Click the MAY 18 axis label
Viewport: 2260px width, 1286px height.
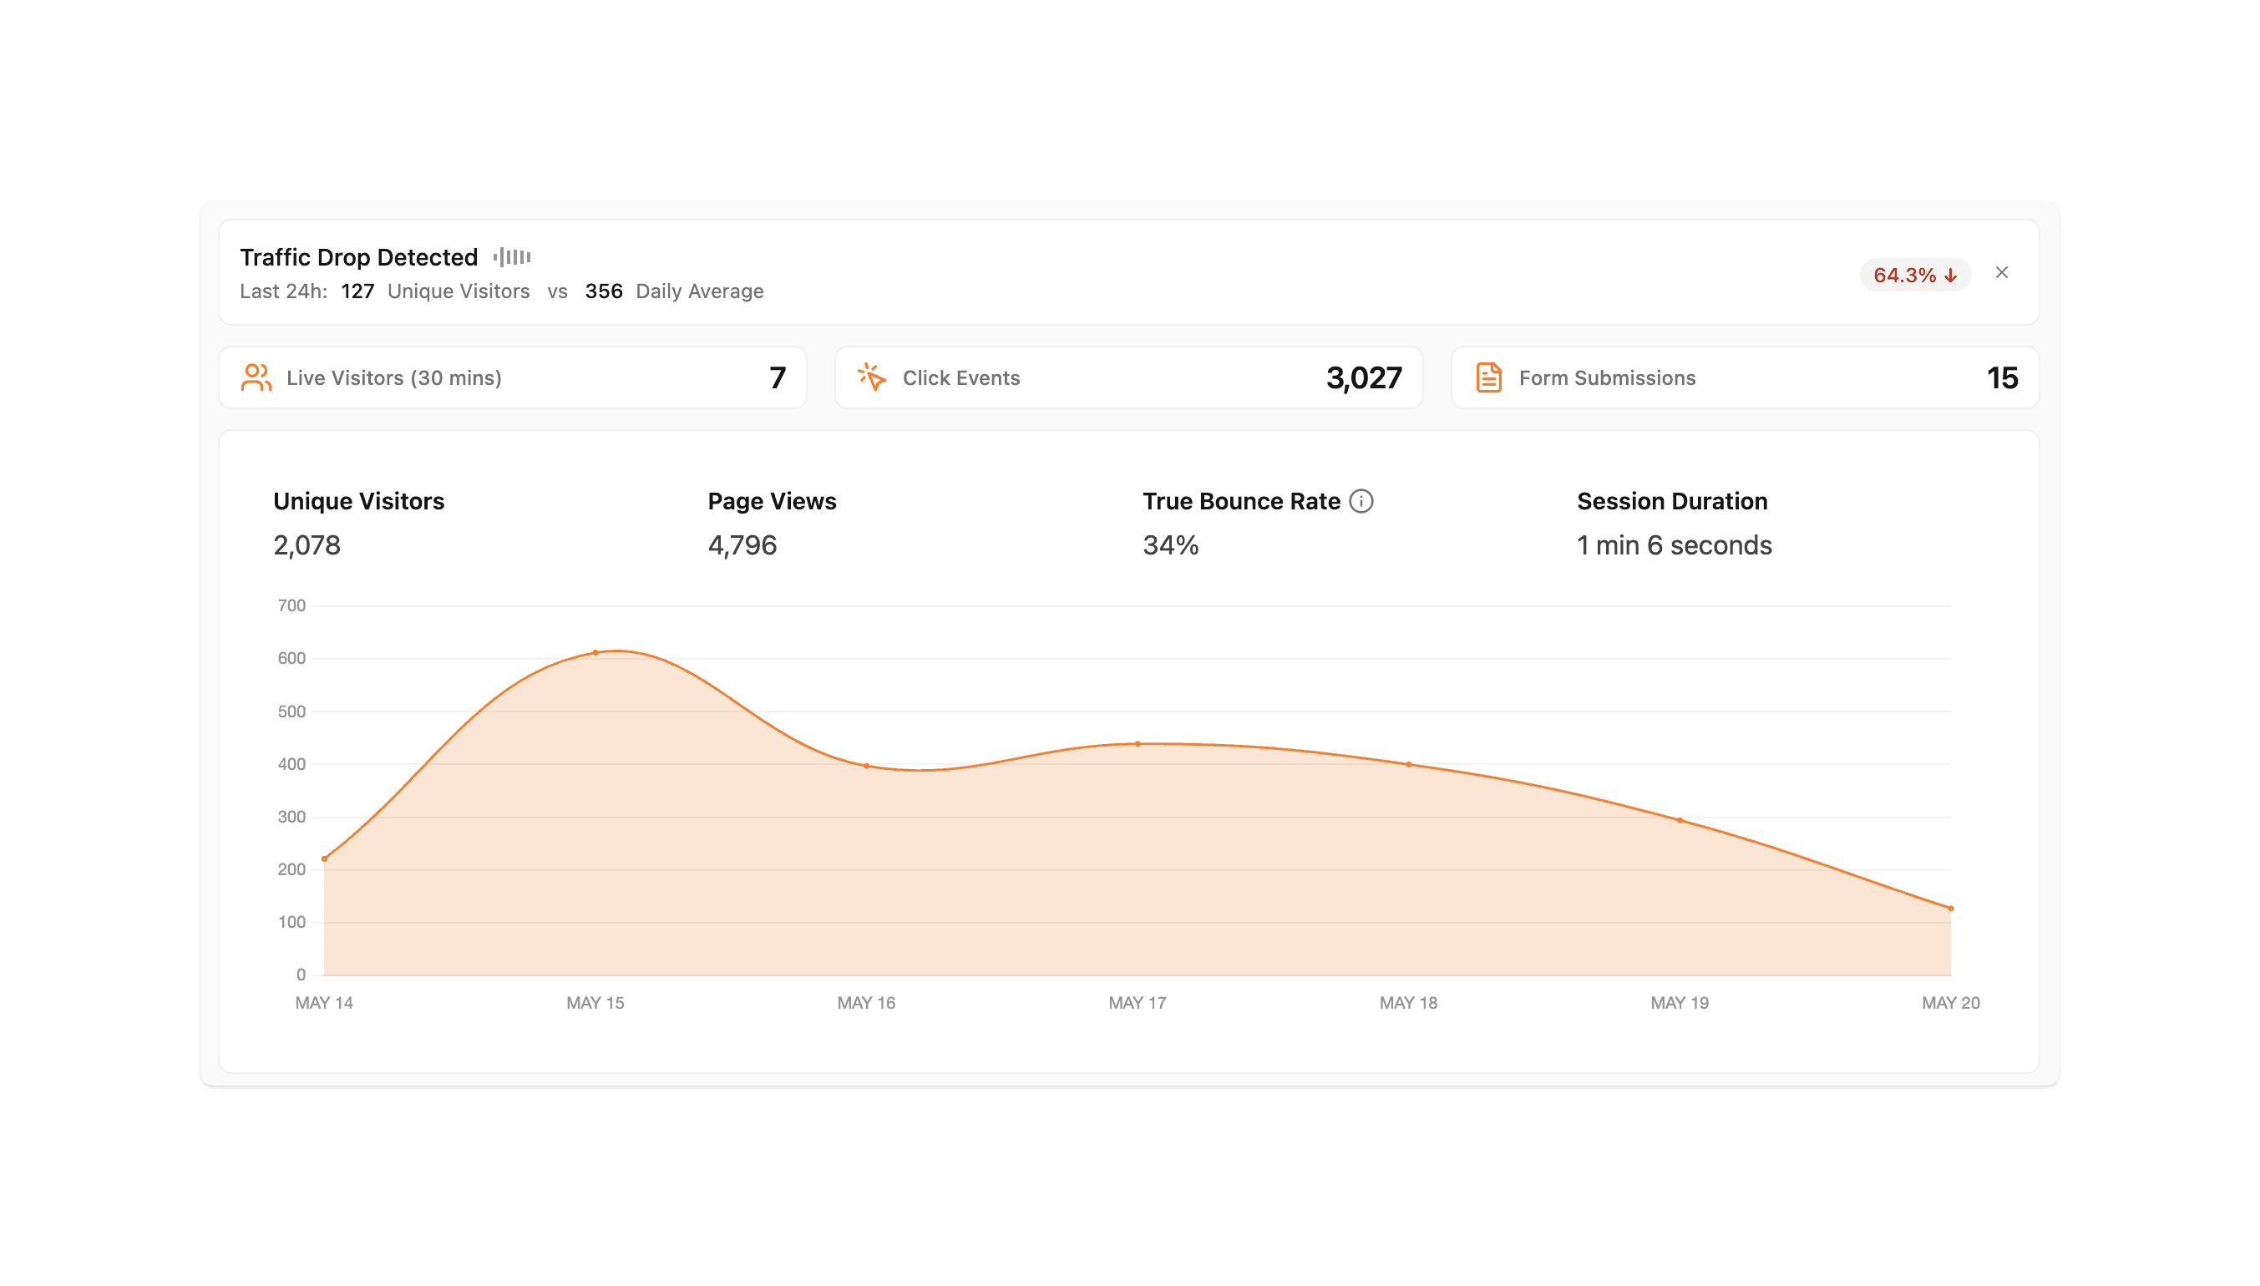tap(1409, 1002)
